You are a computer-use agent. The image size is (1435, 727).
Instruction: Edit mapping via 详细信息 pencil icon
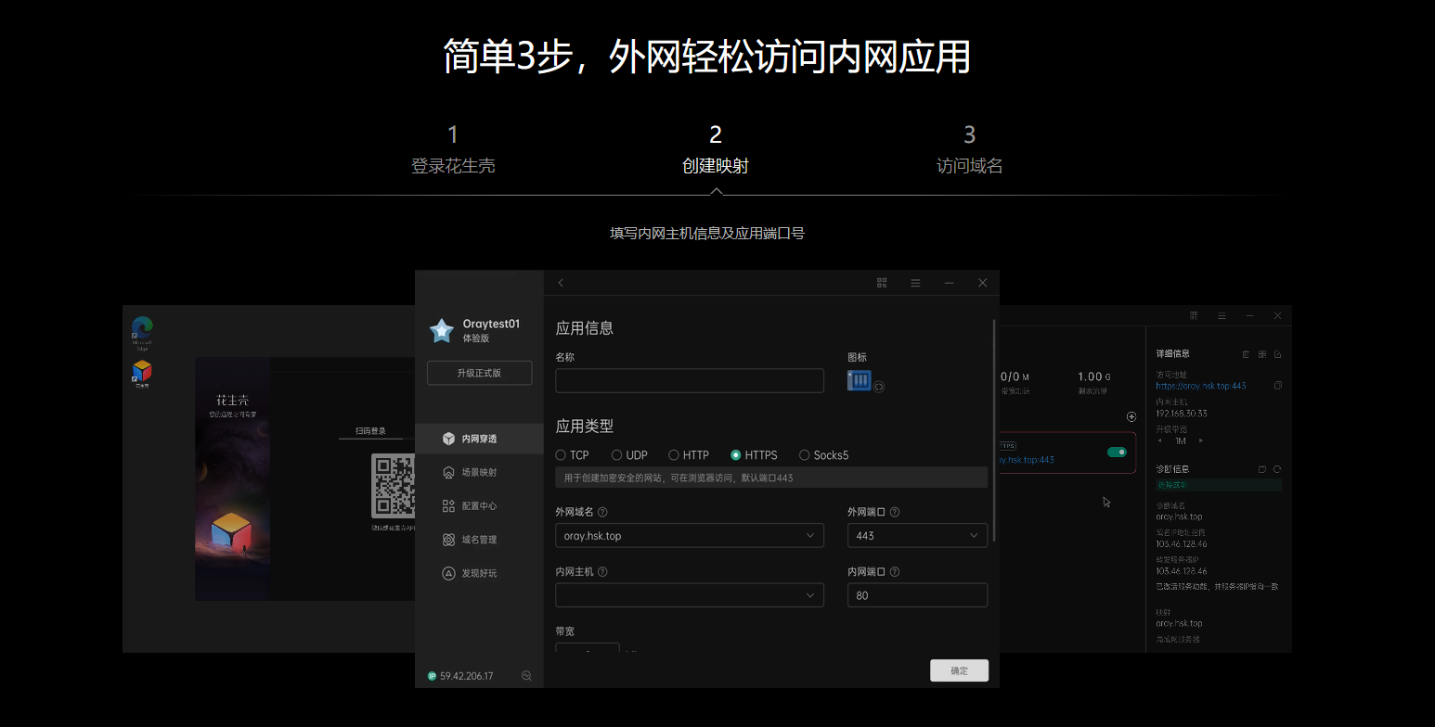click(1277, 354)
